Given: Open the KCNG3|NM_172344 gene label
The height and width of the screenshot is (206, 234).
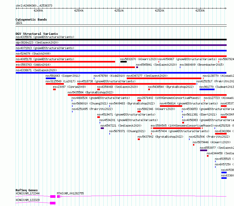Looking at the screenshot, I should pos(28,193).
